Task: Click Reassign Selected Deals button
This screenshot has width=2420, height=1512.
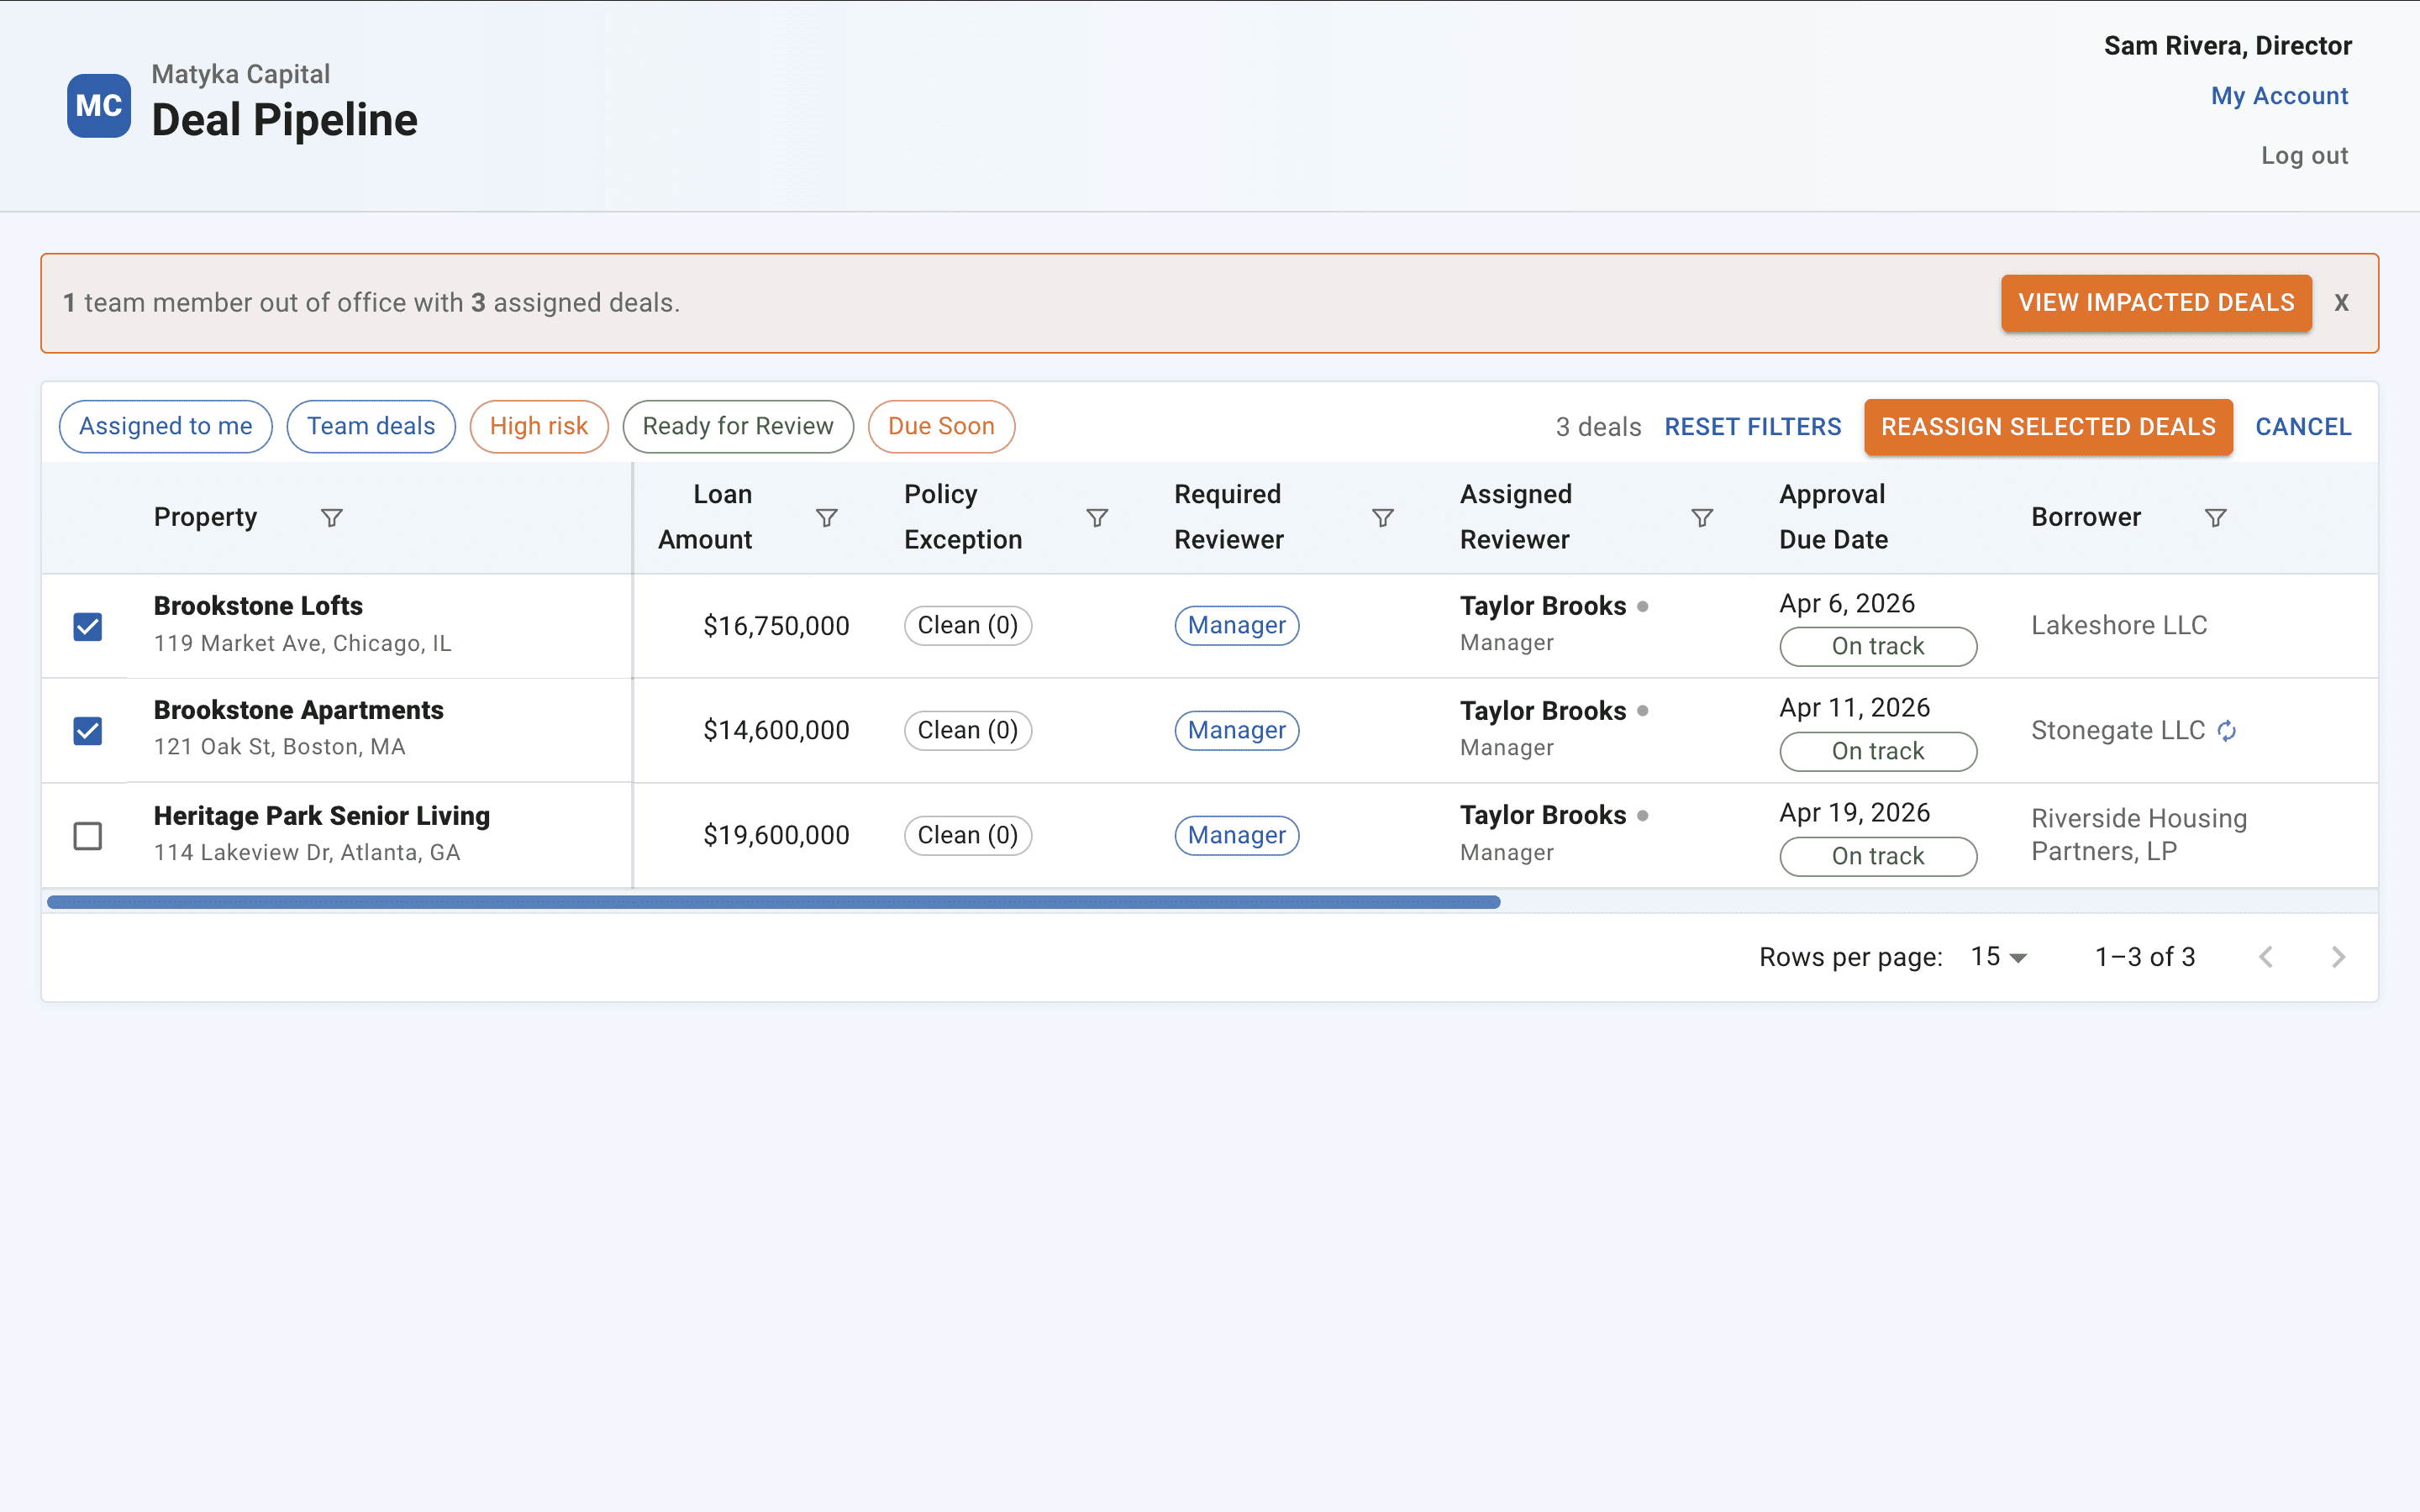Action: pyautogui.click(x=2047, y=427)
